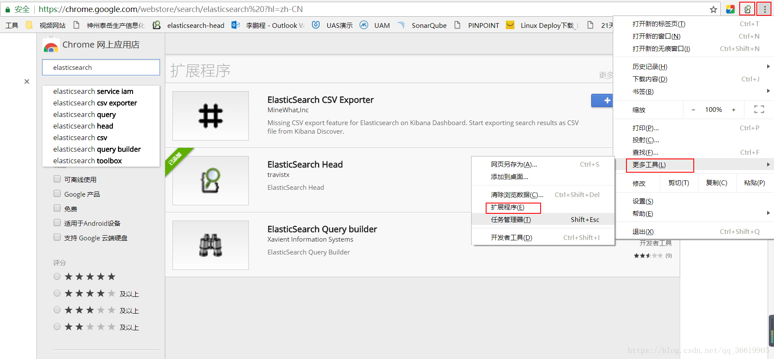774x359 pixels.
Task: Select the three stars 及以上 radio button
Action: [57, 310]
